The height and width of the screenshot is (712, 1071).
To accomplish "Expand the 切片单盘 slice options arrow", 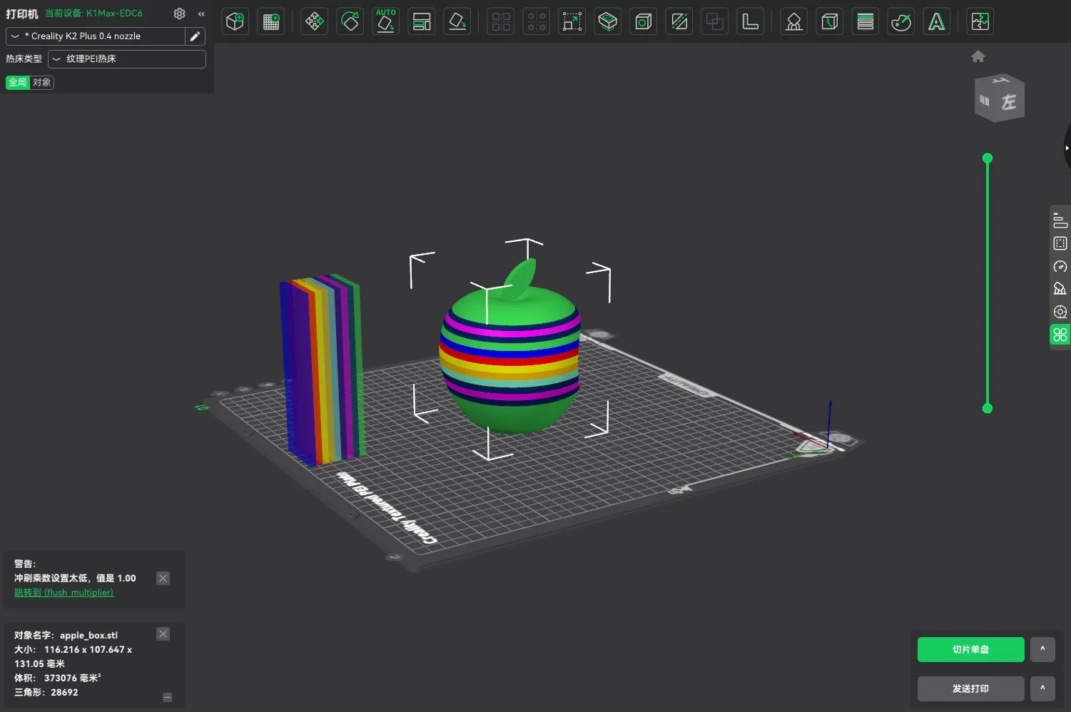I will pos(1042,649).
